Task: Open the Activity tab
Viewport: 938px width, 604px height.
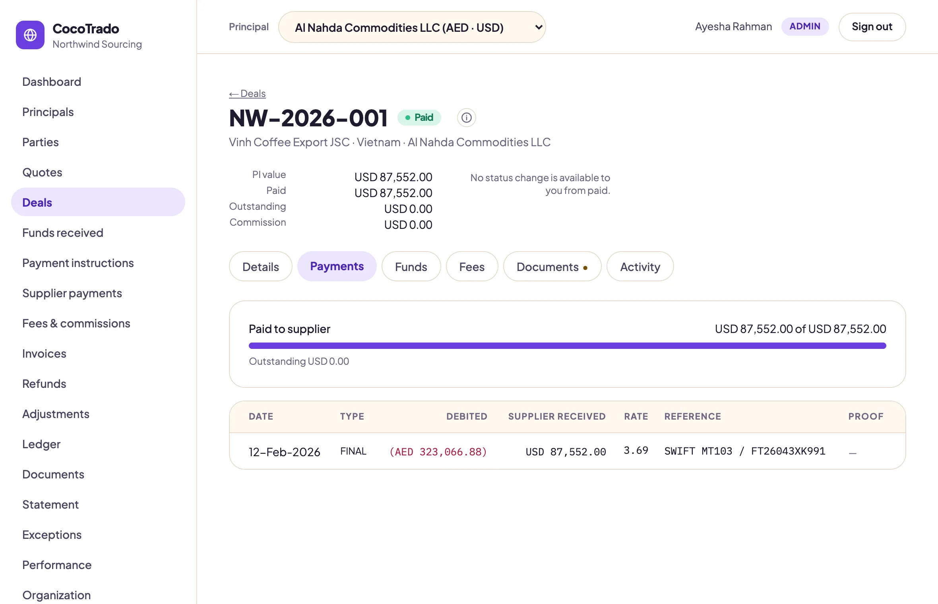Action: tap(640, 267)
